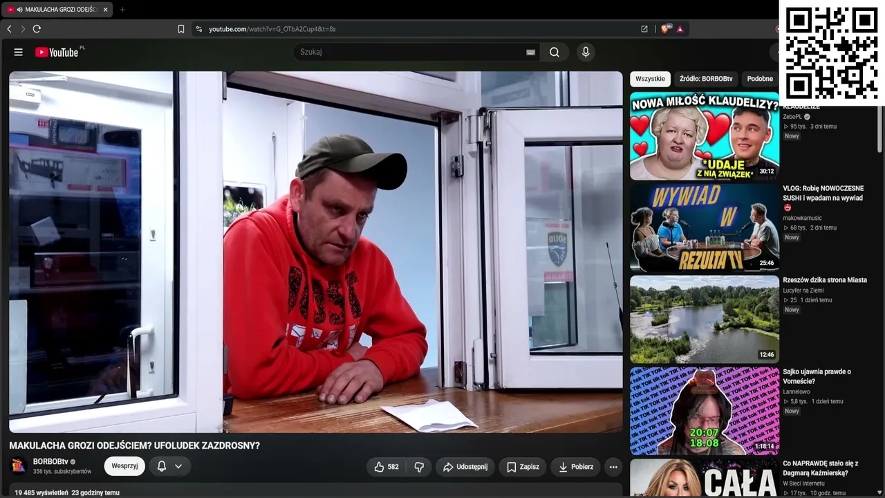Open the TikTok-background thumbnail lasting 1:18:14
Viewport: 885px width, 498px height.
pyautogui.click(x=705, y=412)
